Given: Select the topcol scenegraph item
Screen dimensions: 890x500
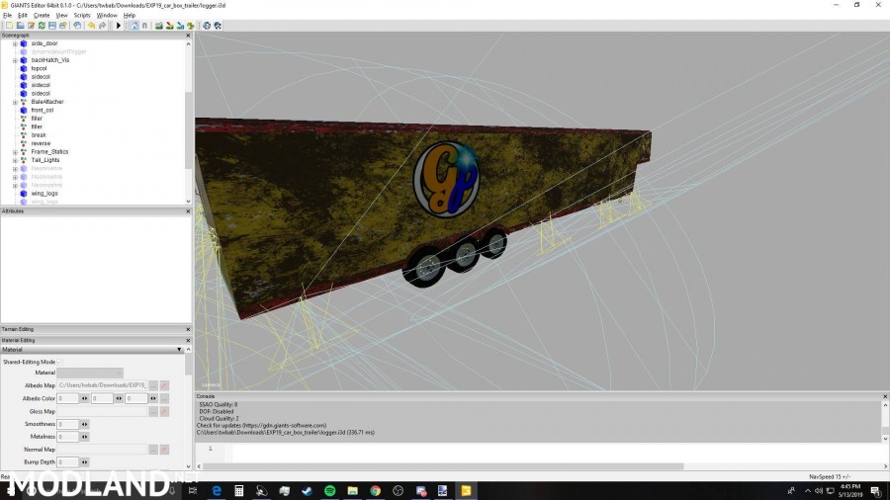Looking at the screenshot, I should 39,68.
